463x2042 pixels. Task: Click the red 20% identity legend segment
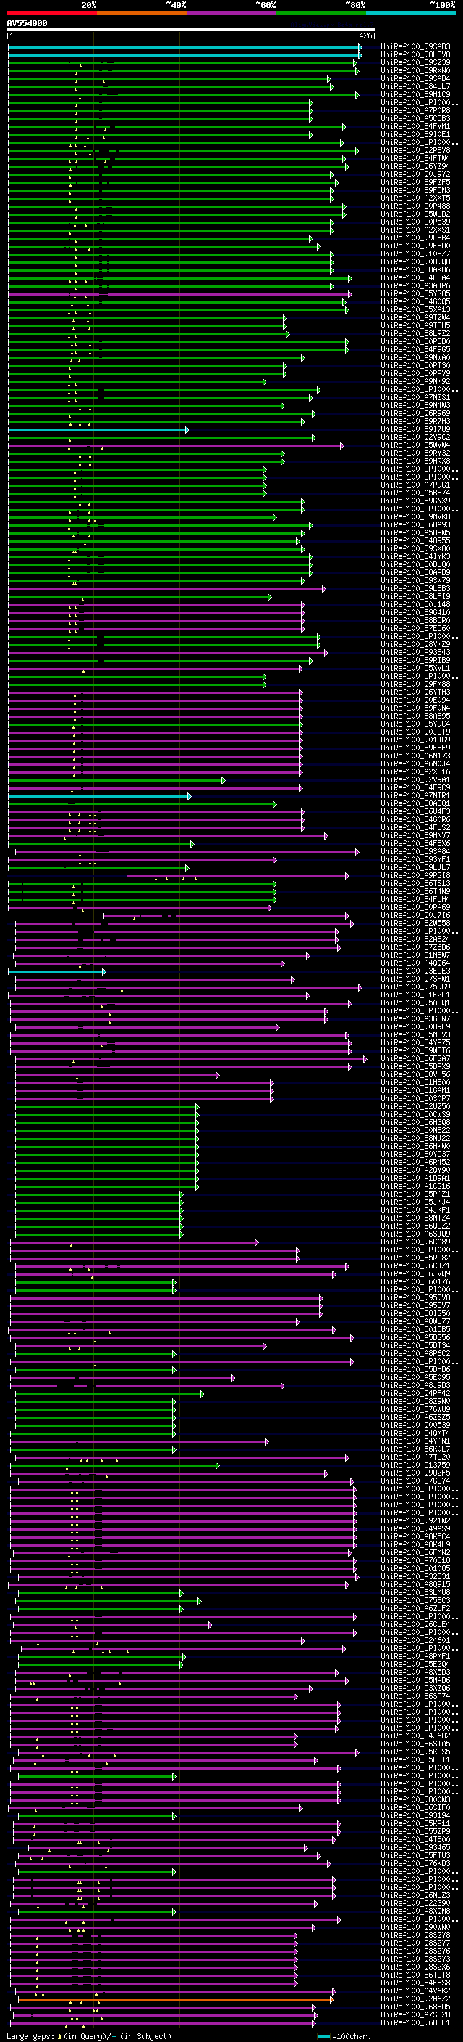52,14
